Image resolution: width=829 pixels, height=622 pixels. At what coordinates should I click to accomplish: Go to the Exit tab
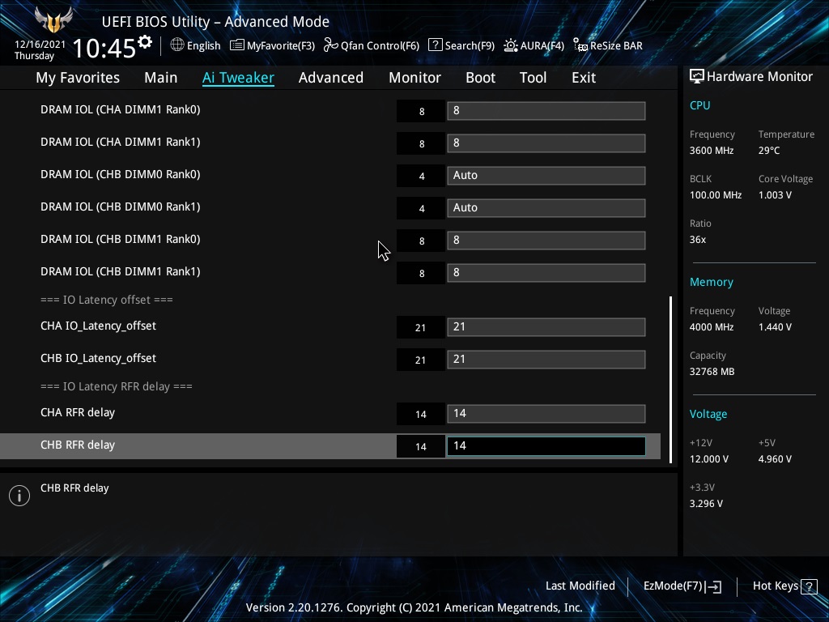tap(584, 78)
